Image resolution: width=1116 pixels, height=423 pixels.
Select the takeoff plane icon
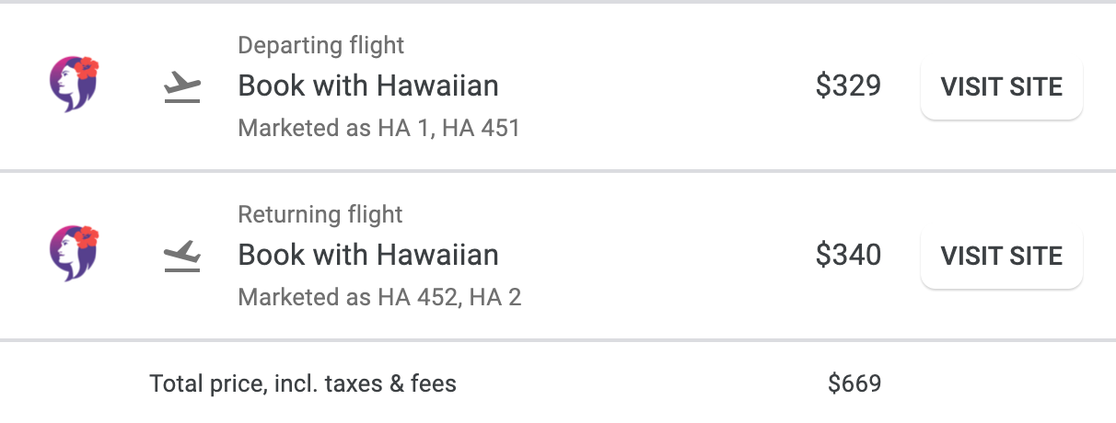click(x=182, y=87)
